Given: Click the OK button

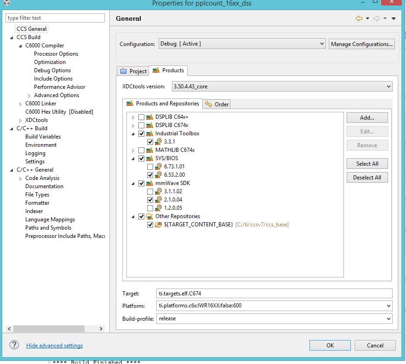Looking at the screenshot, I should (330, 345).
